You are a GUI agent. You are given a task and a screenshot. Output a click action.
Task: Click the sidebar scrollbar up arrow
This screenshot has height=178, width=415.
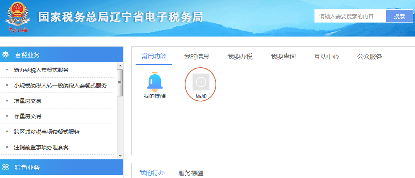point(120,66)
